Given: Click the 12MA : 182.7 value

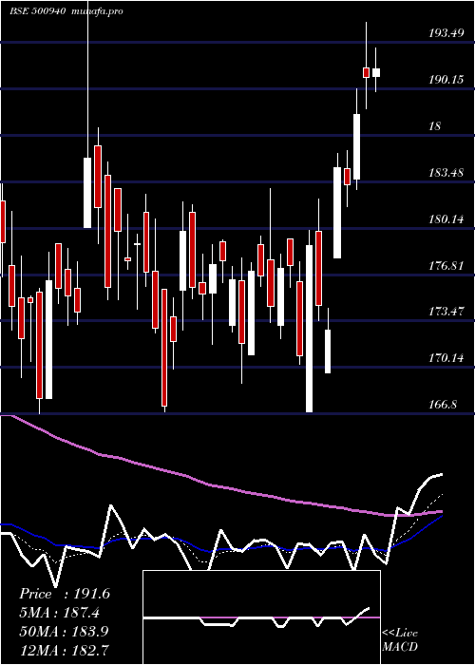Looking at the screenshot, I should click(65, 650).
